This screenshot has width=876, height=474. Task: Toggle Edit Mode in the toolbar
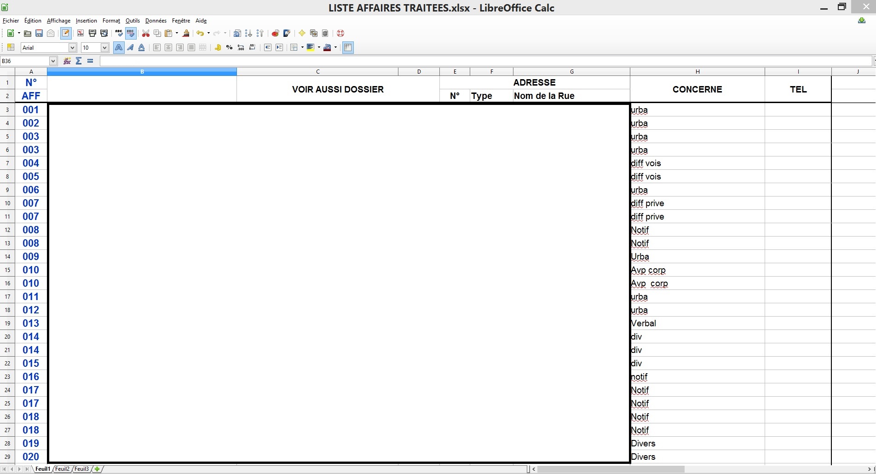coord(66,33)
